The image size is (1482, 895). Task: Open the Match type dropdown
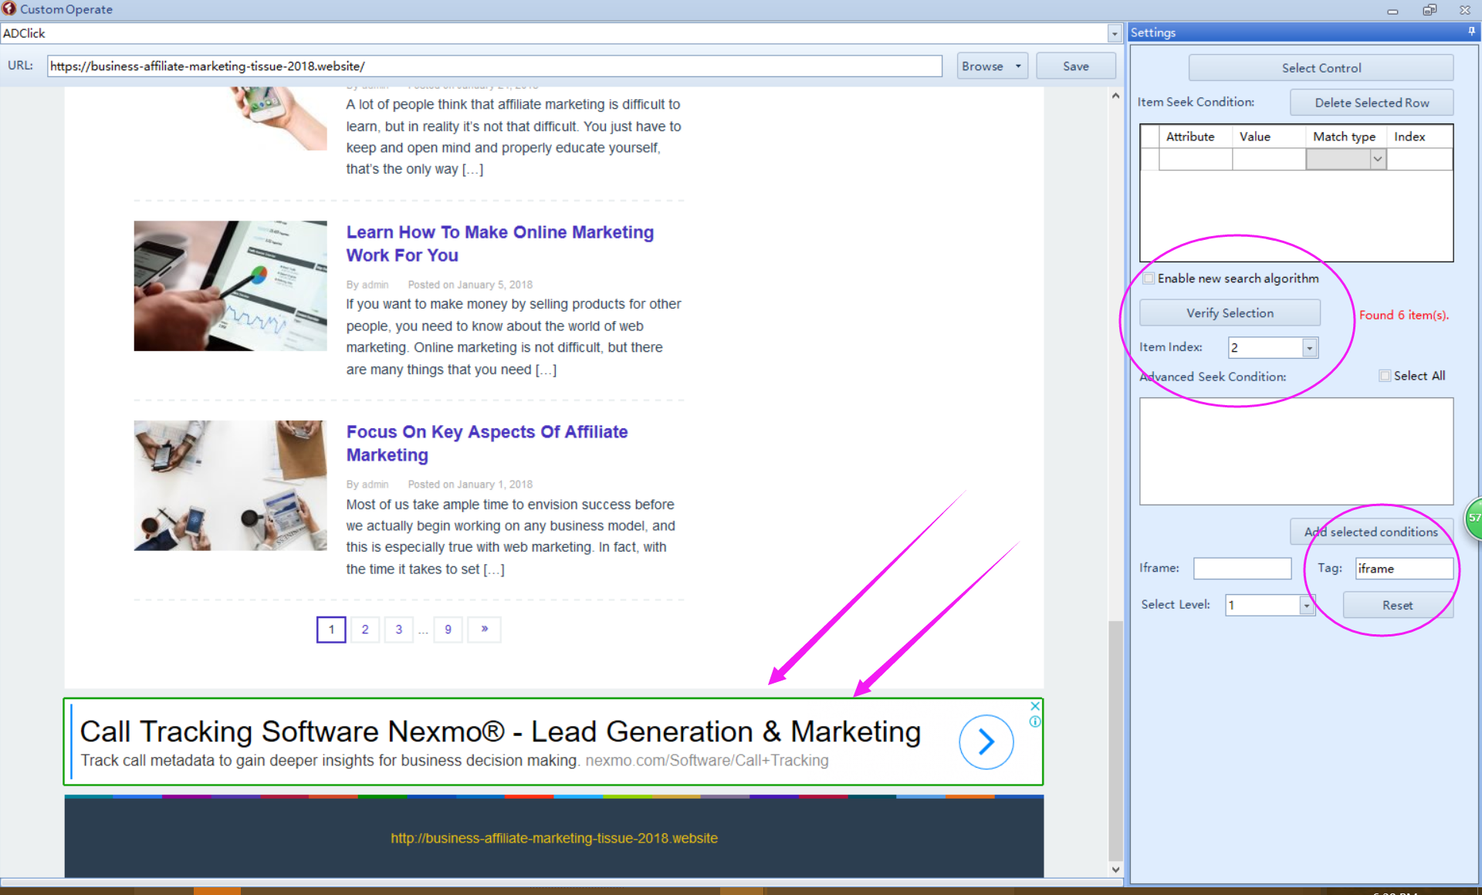1378,159
